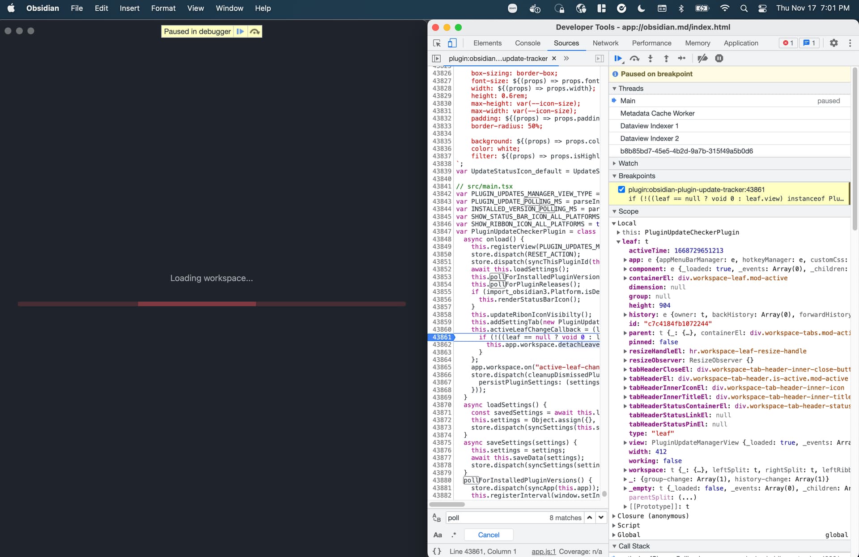The width and height of the screenshot is (859, 557).
Task: Click the poll search input field
Action: tap(492, 518)
